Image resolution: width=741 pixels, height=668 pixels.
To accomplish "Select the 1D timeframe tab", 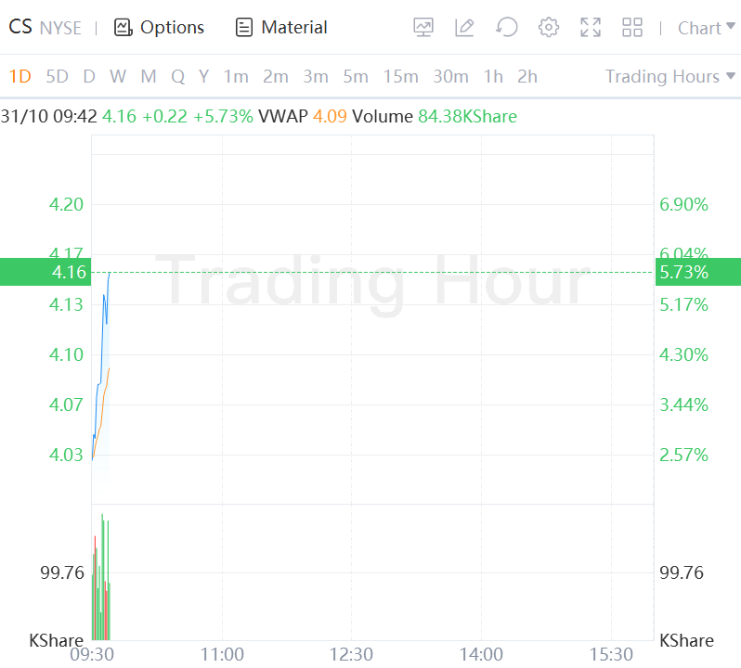I will [x=19, y=76].
